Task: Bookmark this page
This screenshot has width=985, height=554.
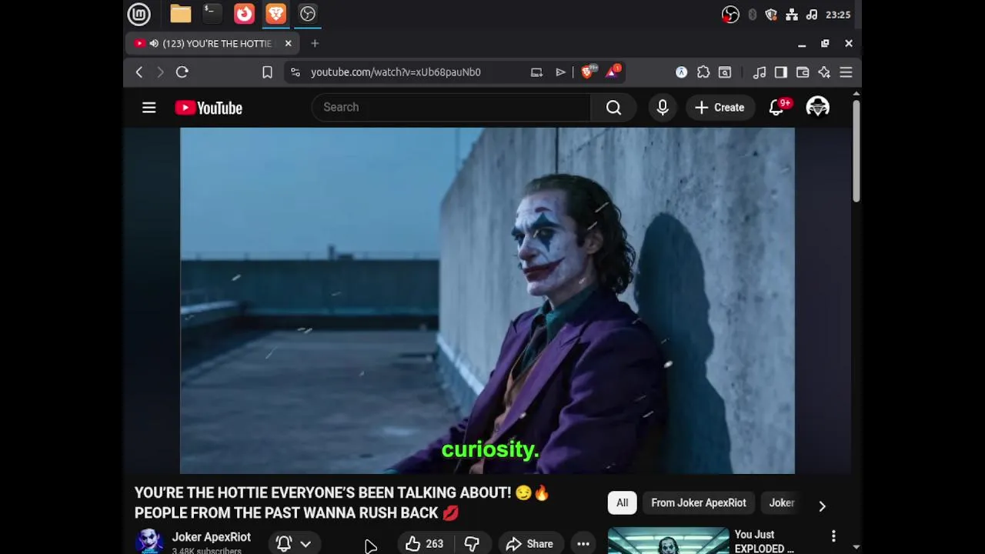Action: 267,72
